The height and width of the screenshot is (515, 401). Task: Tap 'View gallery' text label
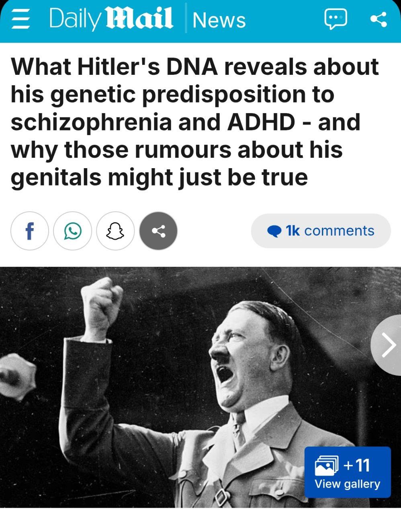[x=348, y=484]
